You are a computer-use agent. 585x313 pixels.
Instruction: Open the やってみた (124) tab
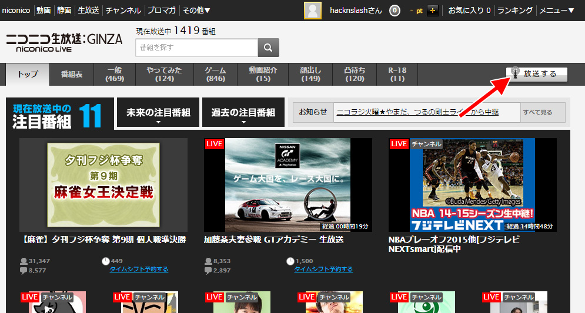[165, 74]
